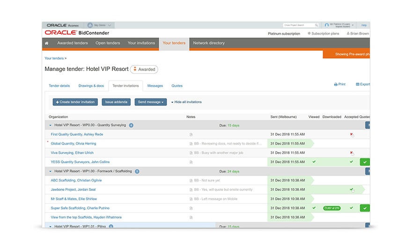Click viewed checkmark for Super Safe Scaffolding
Viewport: 412px width, 250px height.
(314, 208)
